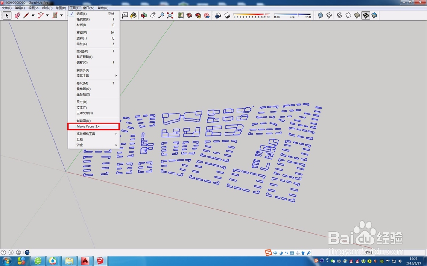Expand the 实体工具 submenu

[x=94, y=75]
